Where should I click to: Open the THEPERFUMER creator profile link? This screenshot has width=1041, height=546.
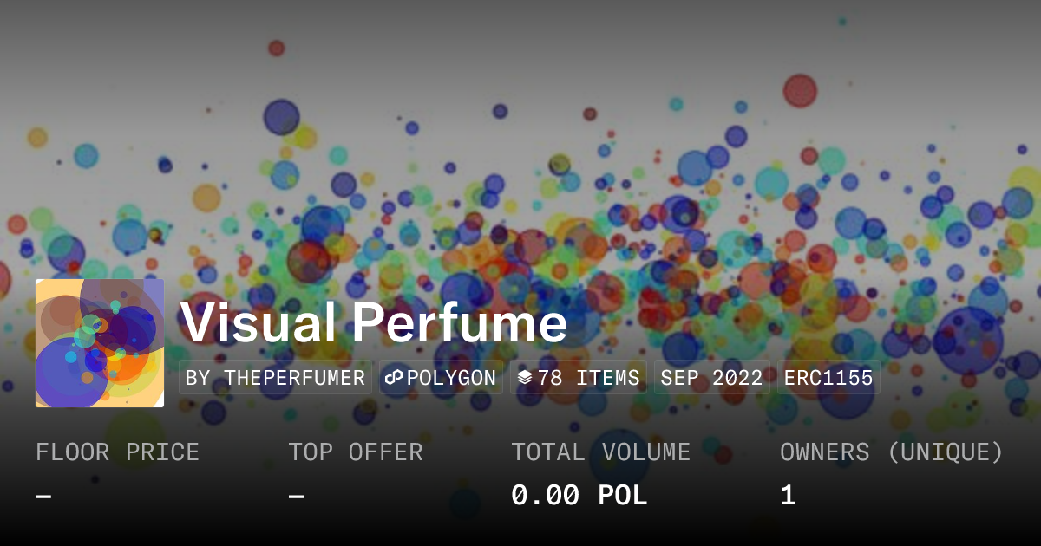(295, 377)
